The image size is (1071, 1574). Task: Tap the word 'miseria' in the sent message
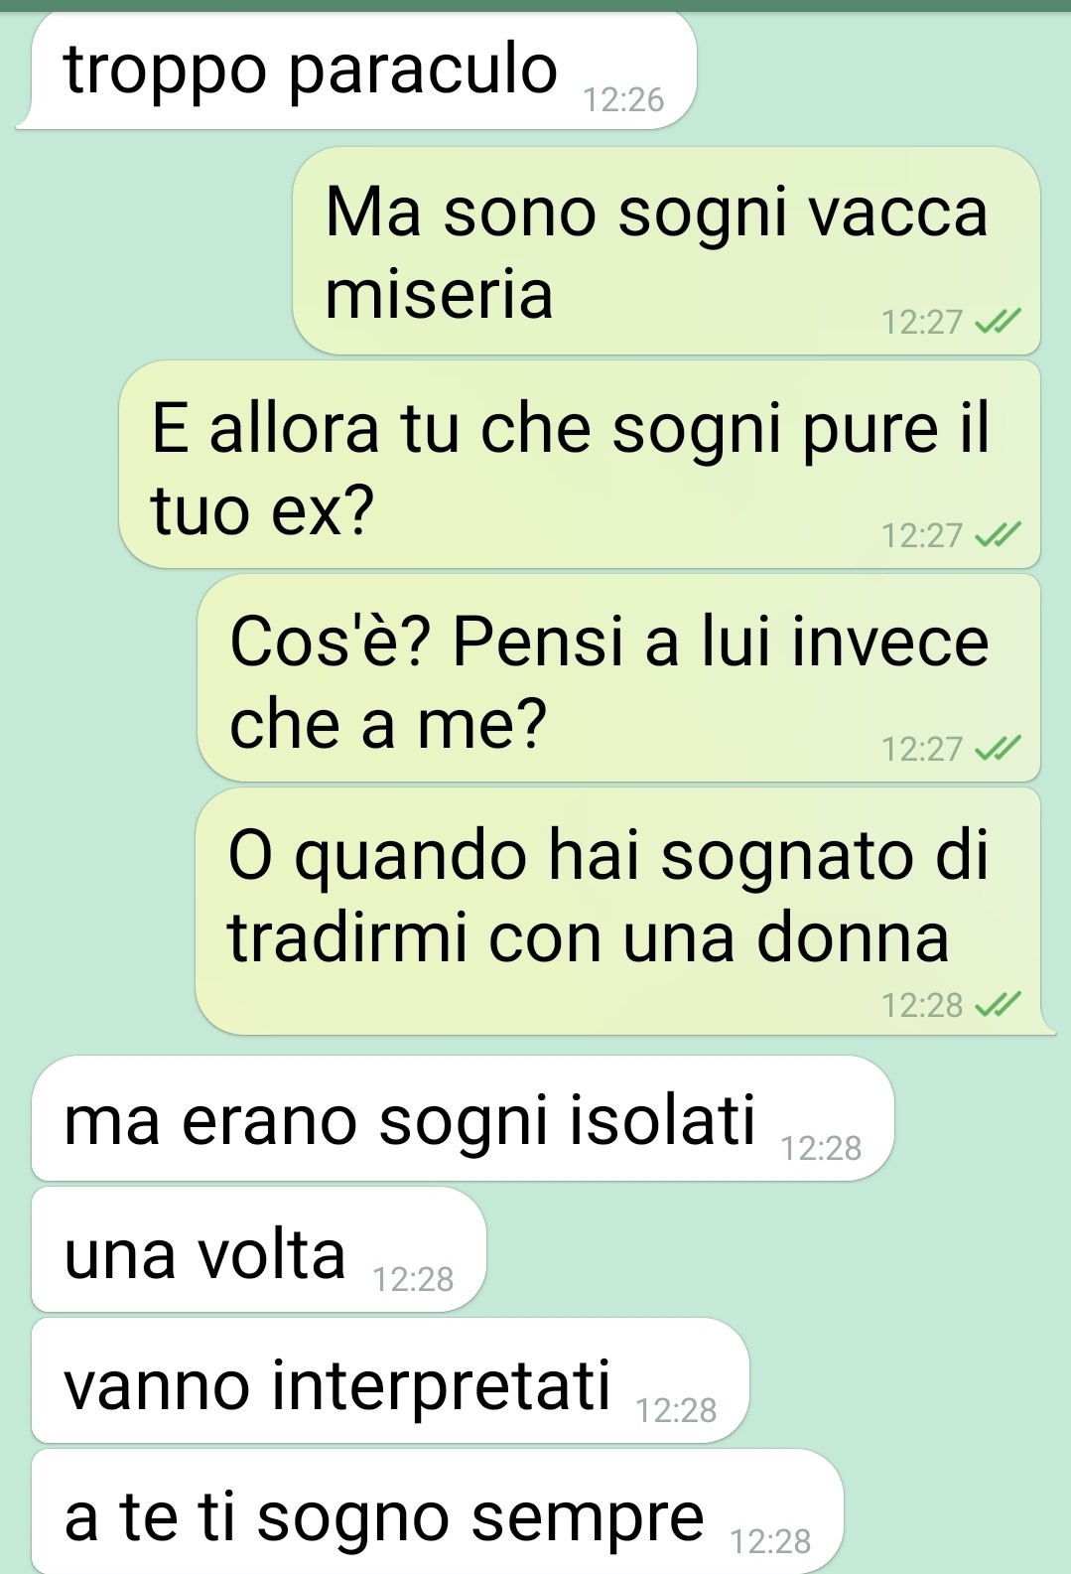click(439, 295)
